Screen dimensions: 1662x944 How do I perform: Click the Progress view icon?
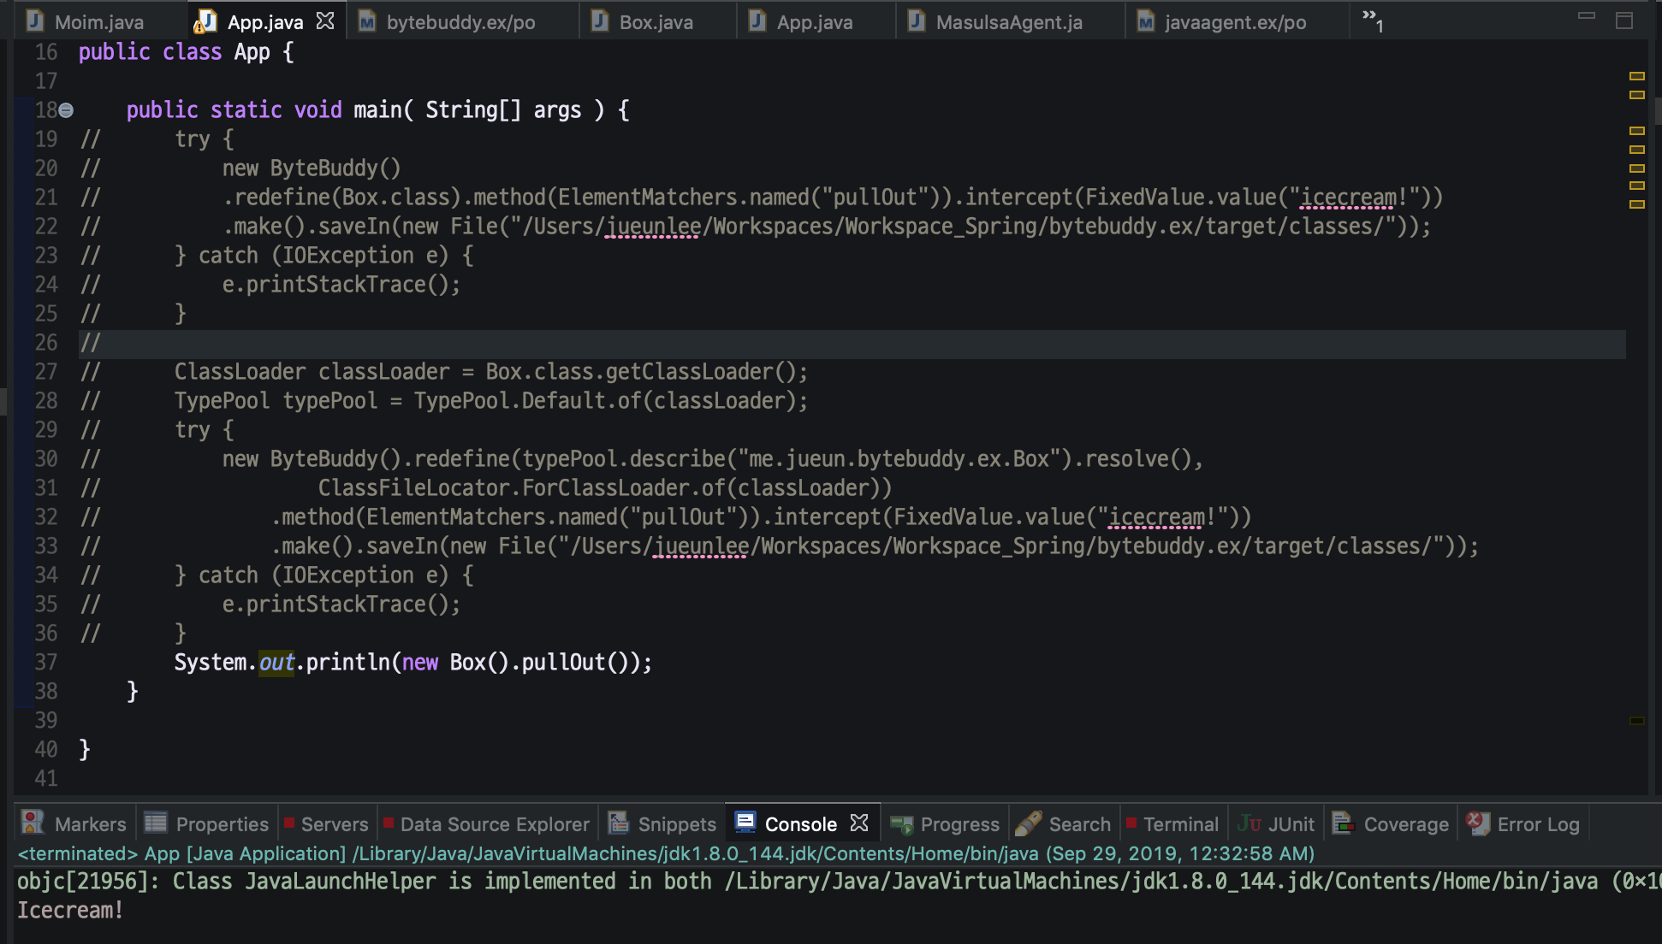[901, 824]
